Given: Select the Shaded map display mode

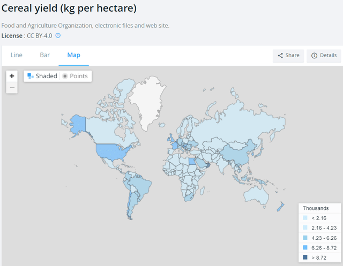Looking at the screenshot, I should pyautogui.click(x=42, y=76).
